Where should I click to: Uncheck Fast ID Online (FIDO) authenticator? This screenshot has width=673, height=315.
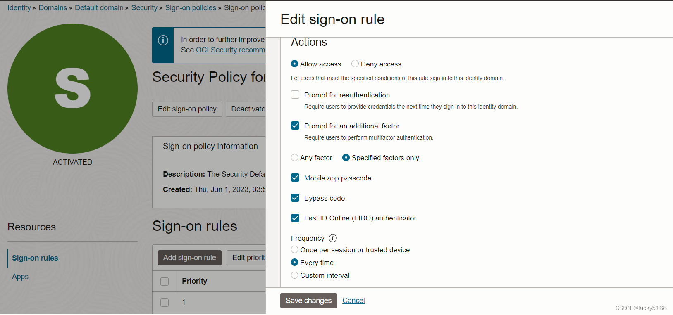tap(295, 218)
